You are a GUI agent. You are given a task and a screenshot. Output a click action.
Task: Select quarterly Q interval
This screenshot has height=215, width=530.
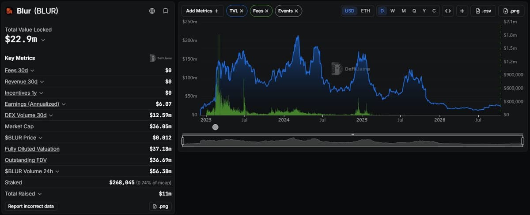(414, 11)
